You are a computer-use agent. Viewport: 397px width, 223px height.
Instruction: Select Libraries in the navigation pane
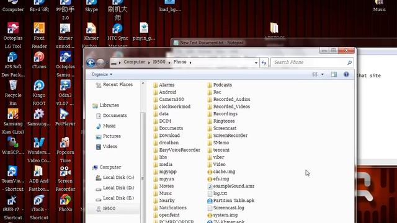point(105,105)
